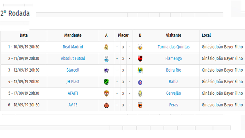The height and width of the screenshot is (138, 245).
Task: Click the Absolut Futsal team crest
Action: 106,59
